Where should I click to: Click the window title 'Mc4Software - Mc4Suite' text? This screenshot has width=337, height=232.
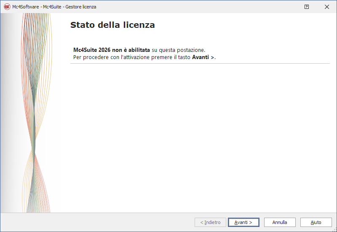[x=38, y=7]
